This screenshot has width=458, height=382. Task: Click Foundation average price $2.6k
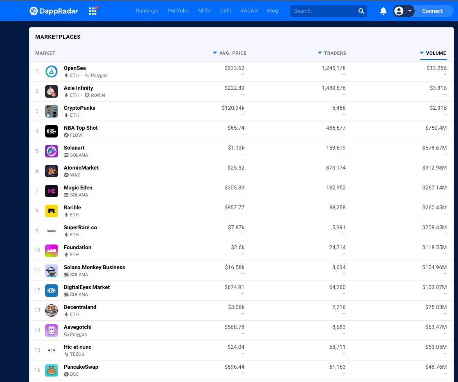pos(238,247)
